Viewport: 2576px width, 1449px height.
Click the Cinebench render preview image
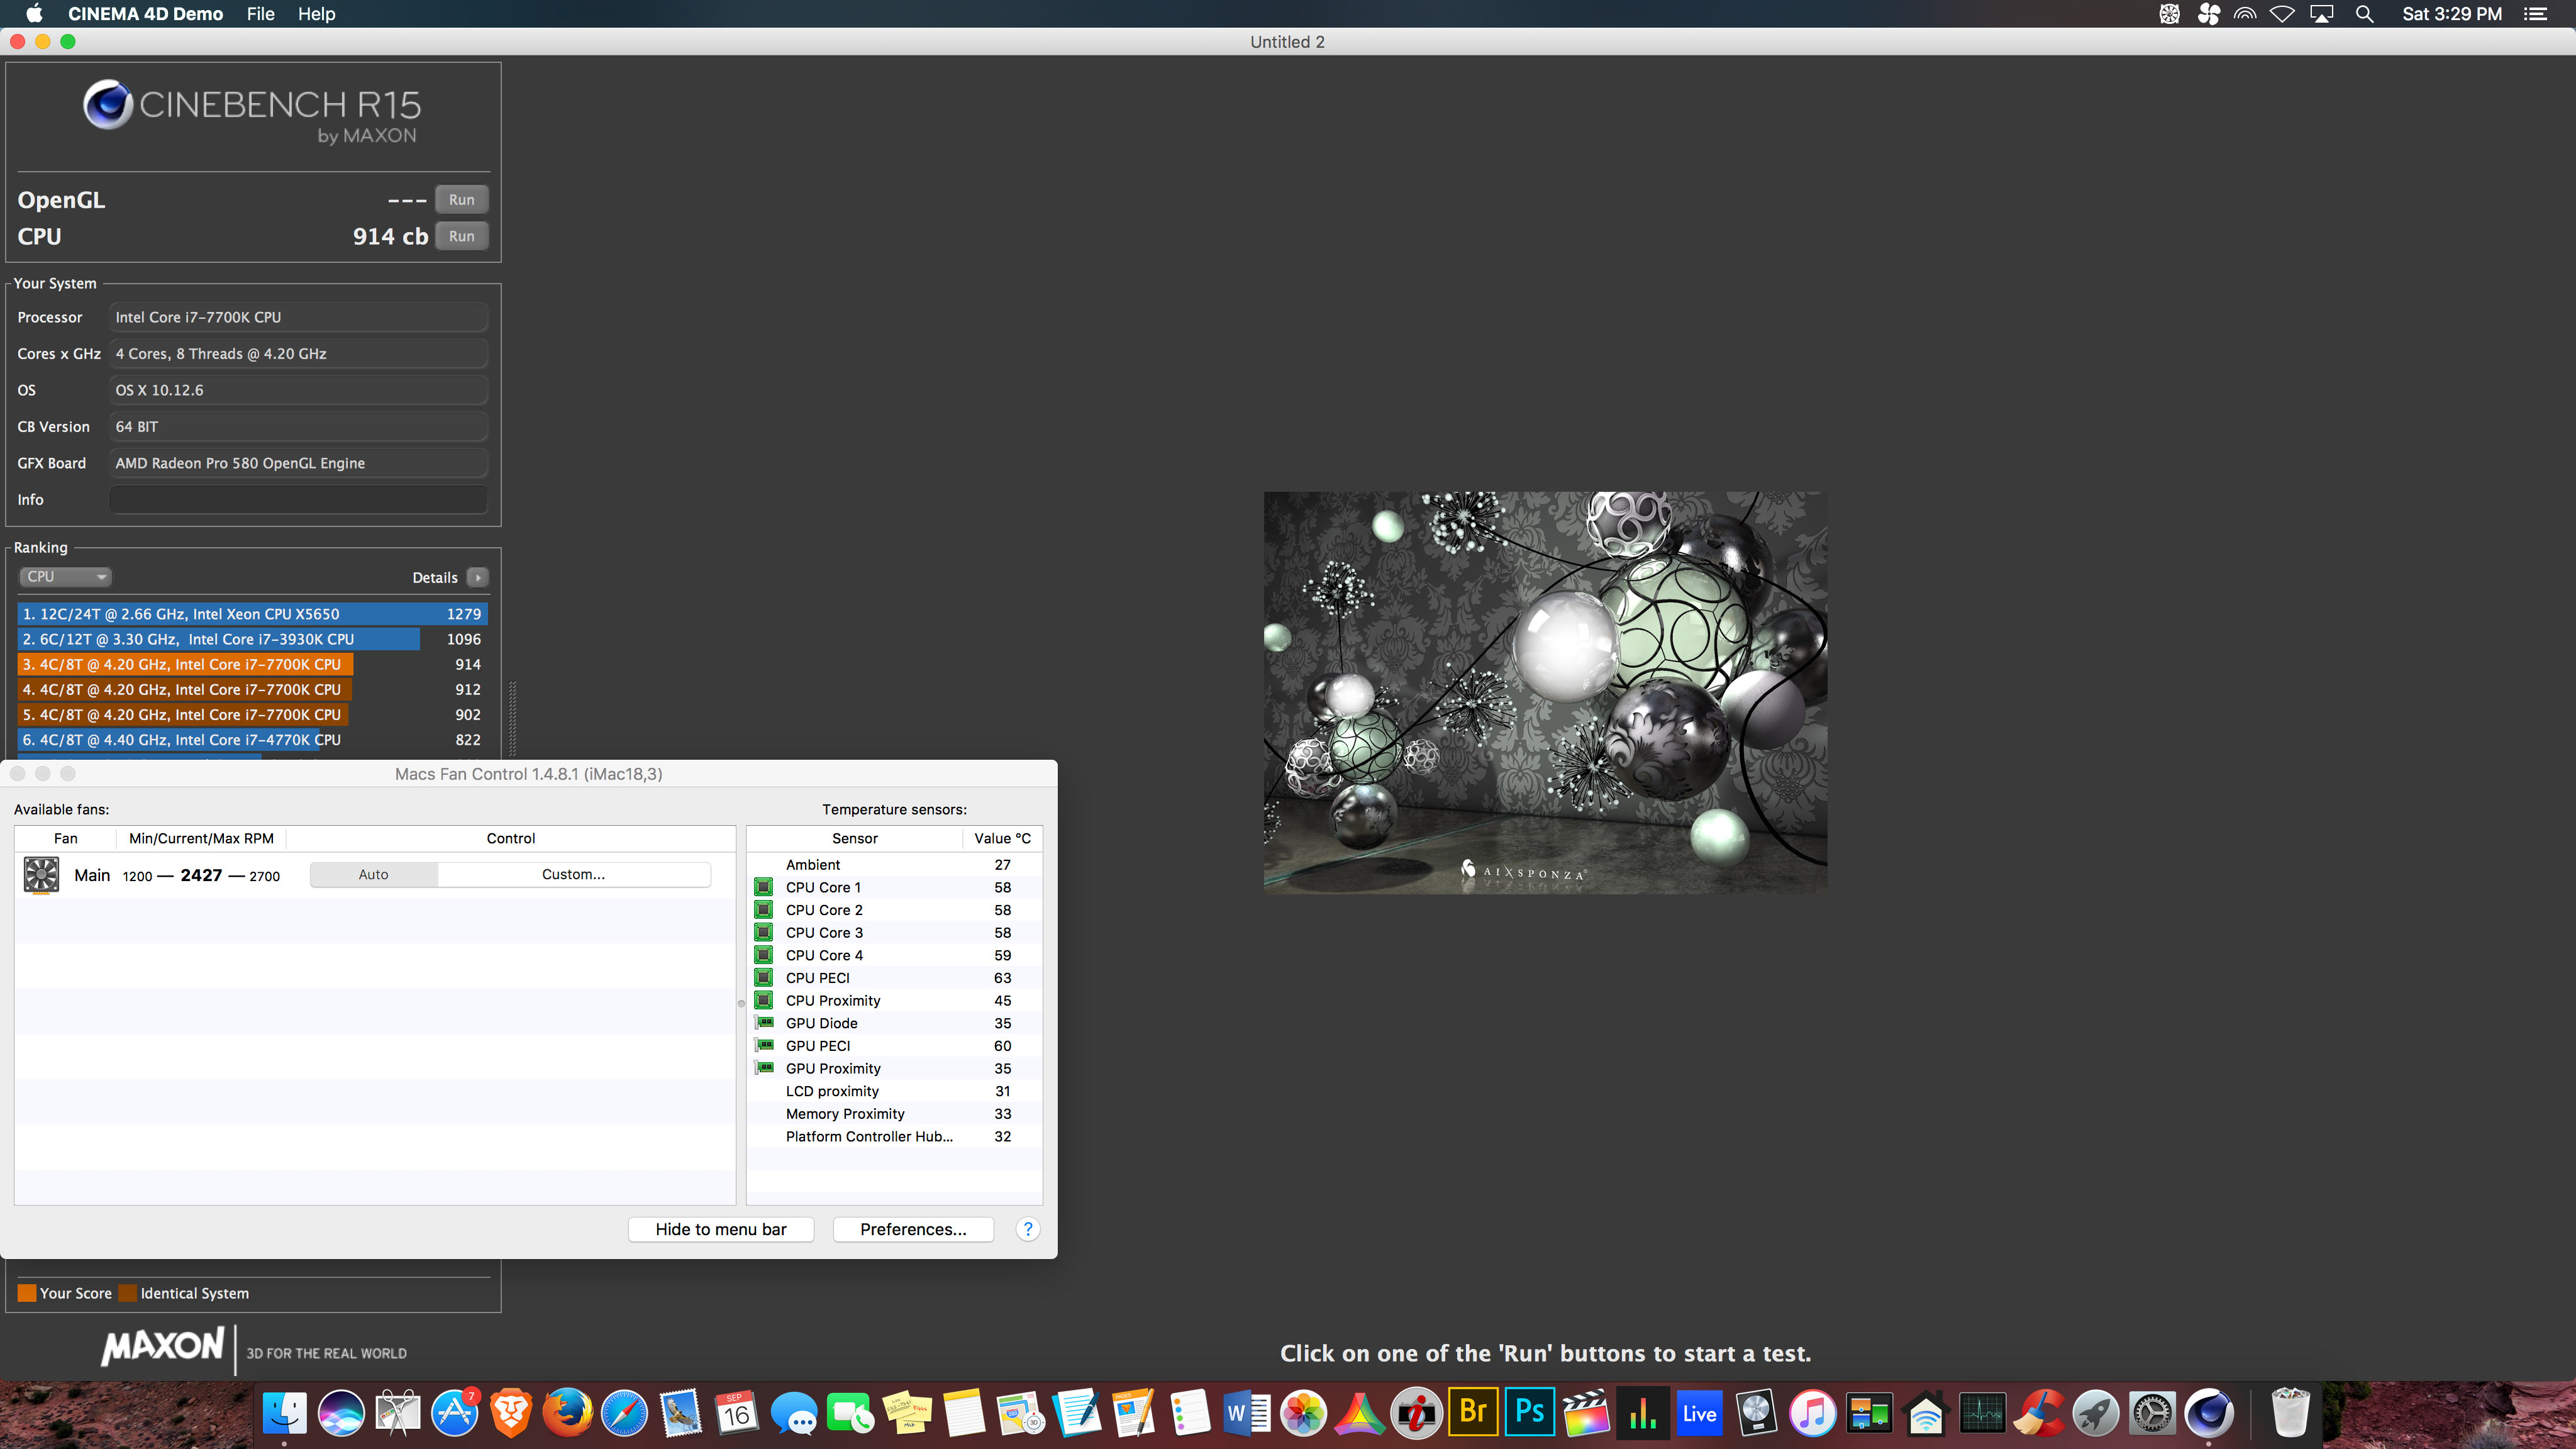(x=1545, y=692)
